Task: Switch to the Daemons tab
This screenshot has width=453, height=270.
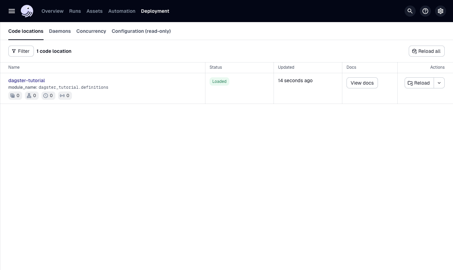Action: point(60,31)
